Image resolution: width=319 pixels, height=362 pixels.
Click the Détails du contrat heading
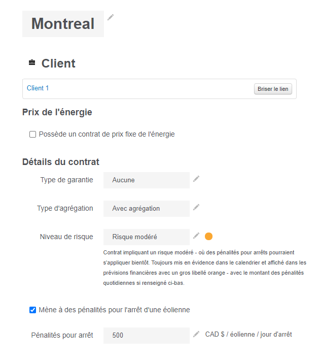[61, 162]
